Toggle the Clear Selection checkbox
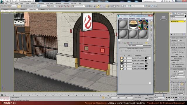Image resolution: width=187 pixels, height=105 pixels. tap(172, 79)
